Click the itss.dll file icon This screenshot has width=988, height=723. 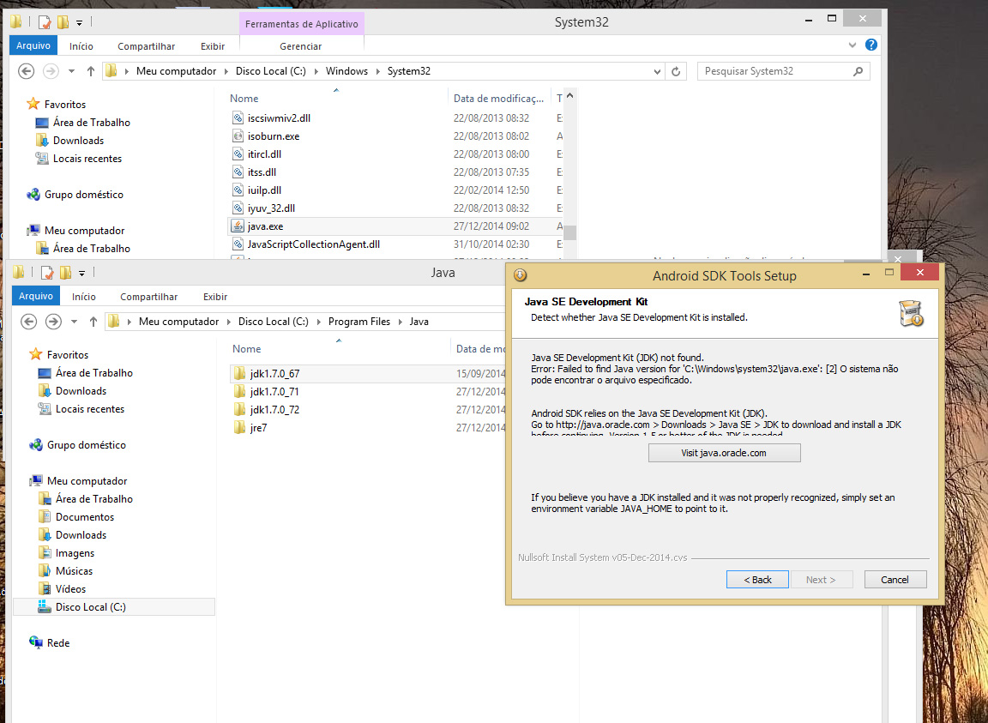pos(238,172)
